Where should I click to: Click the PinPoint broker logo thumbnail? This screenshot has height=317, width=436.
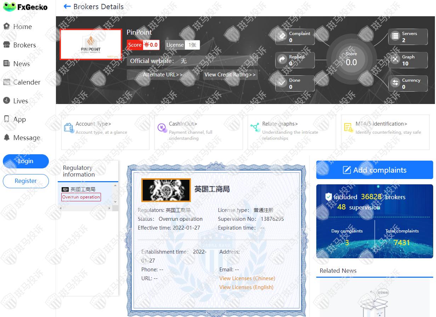(91, 44)
